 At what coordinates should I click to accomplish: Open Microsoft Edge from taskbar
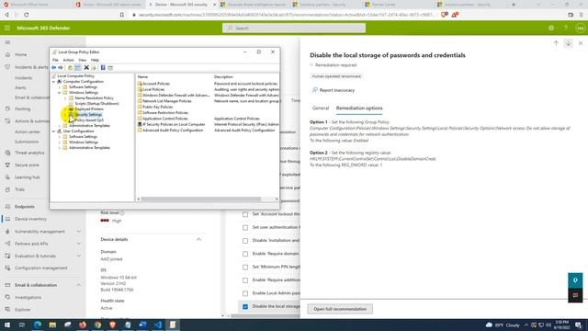pyautogui.click(x=38, y=325)
